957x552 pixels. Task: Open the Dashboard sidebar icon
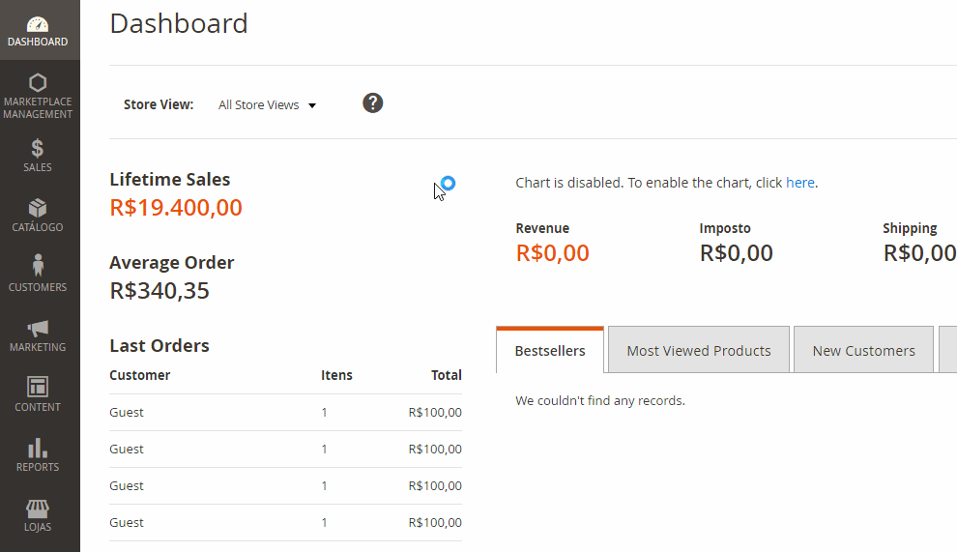[x=38, y=24]
